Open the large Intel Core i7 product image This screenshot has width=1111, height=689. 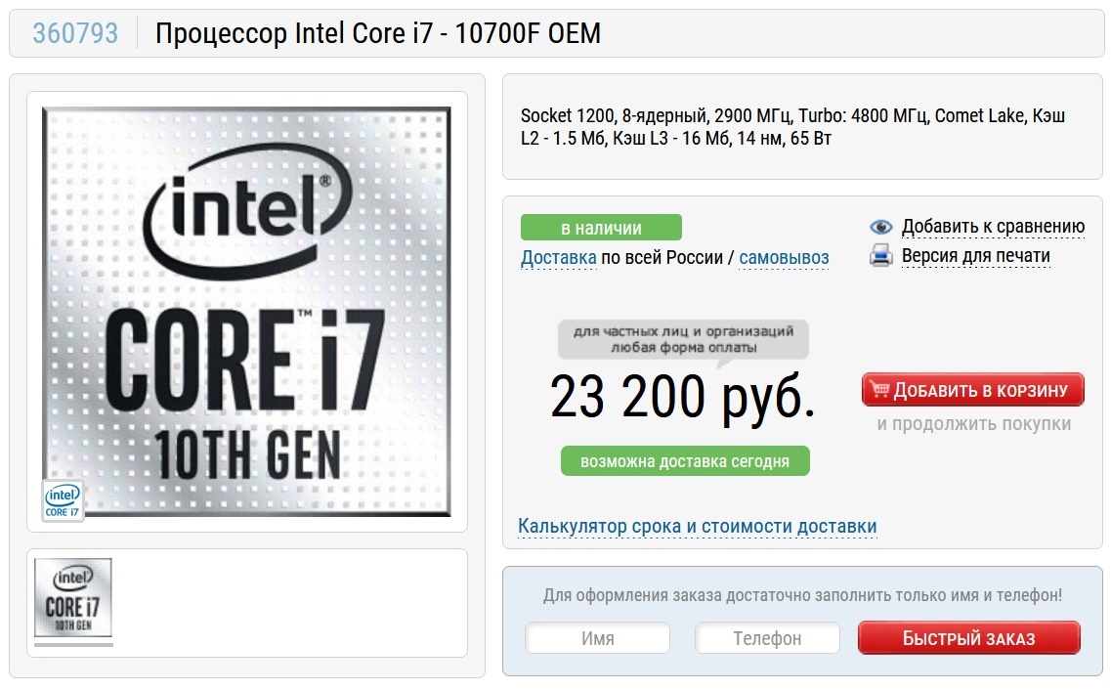pyautogui.click(x=246, y=311)
